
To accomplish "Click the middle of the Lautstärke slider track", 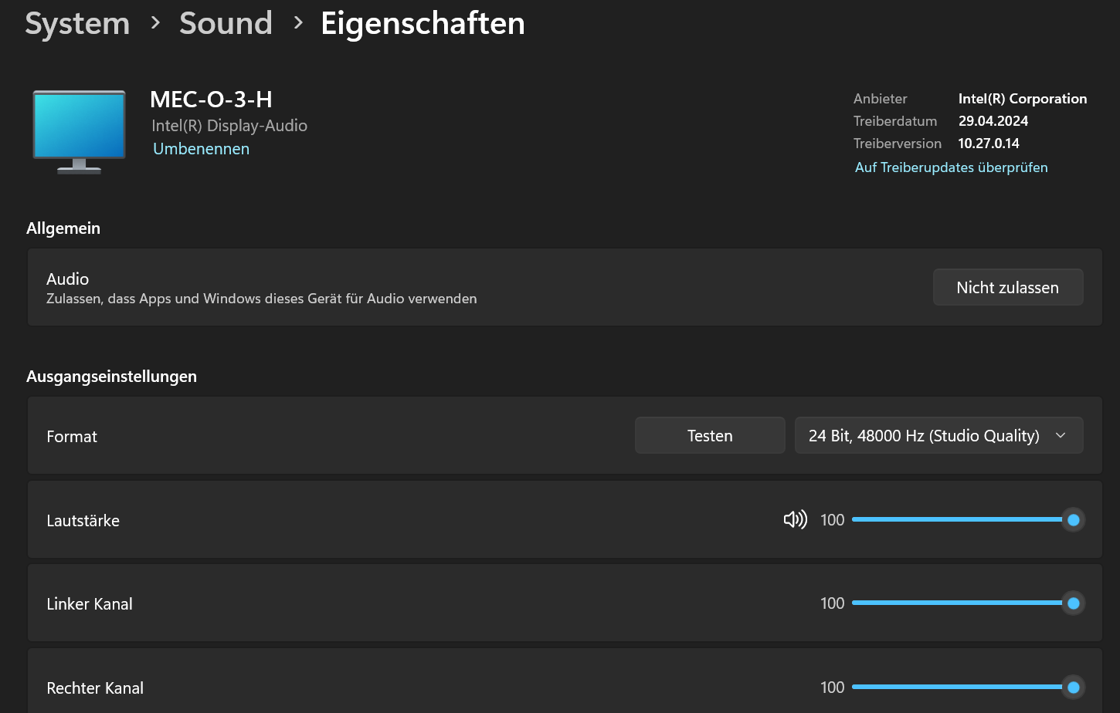I will pyautogui.click(x=958, y=520).
